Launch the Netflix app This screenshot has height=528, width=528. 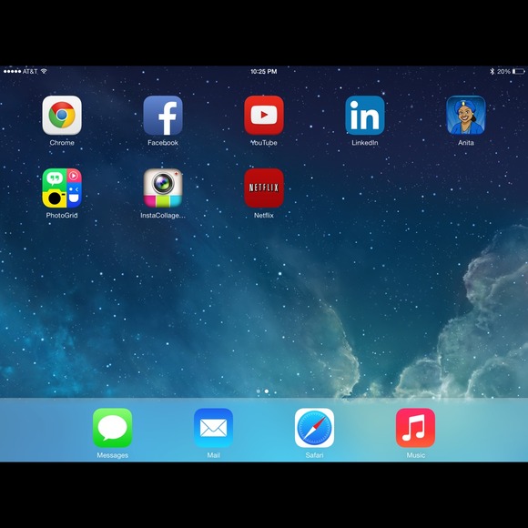click(x=264, y=188)
